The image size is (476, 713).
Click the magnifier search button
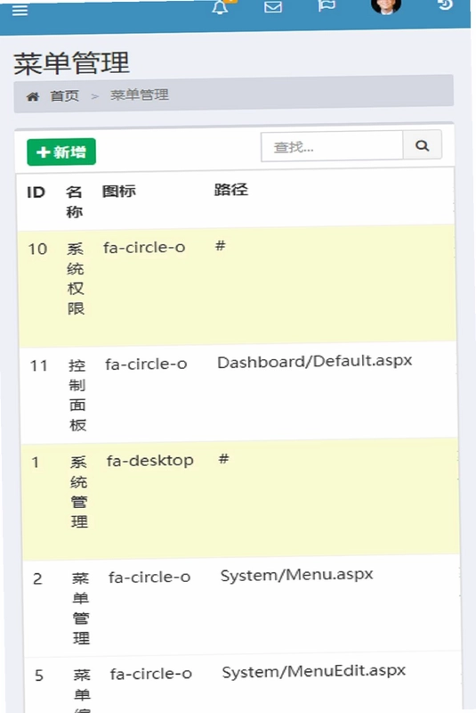coord(422,145)
